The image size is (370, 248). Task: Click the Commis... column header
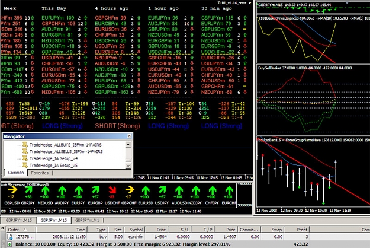(249, 230)
